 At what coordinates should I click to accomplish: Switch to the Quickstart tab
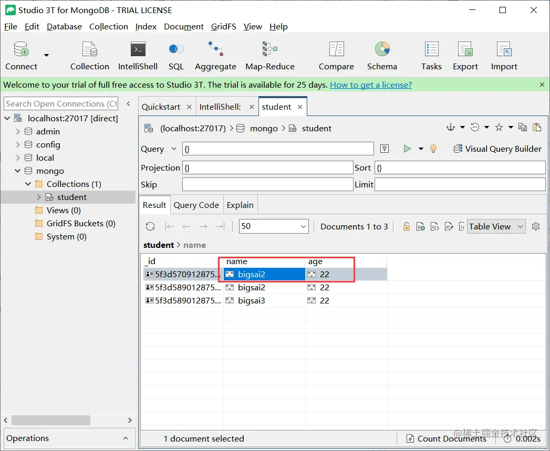[161, 107]
